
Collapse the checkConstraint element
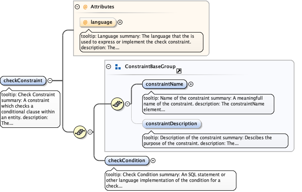[50, 80]
